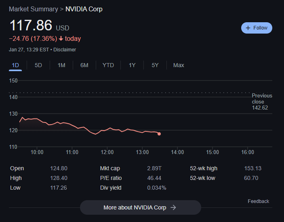Click the NVIDIA Corp title text

pos(84,9)
